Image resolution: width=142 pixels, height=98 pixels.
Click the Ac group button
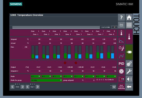106,80
